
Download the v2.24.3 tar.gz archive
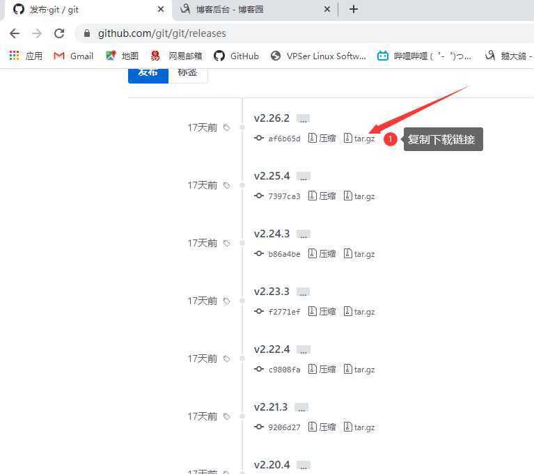(x=359, y=253)
